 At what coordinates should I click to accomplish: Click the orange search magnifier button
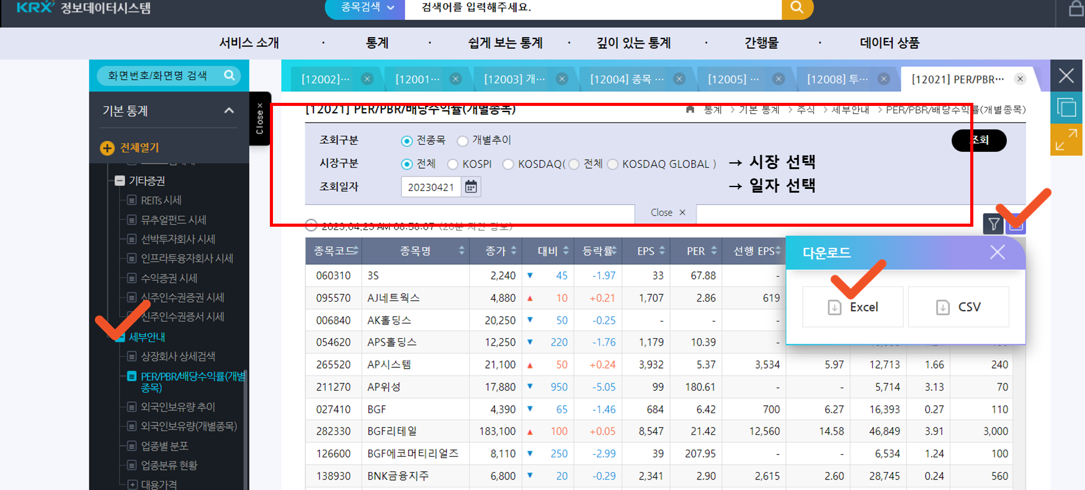(x=797, y=8)
